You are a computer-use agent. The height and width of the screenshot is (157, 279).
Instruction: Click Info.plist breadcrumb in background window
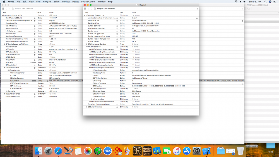18,9
